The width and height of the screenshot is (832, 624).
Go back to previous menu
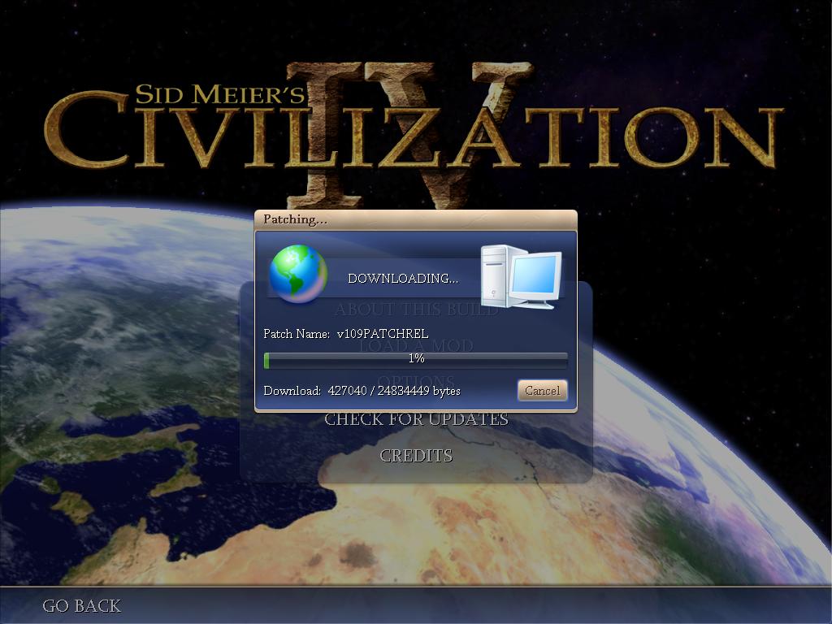pyautogui.click(x=82, y=606)
